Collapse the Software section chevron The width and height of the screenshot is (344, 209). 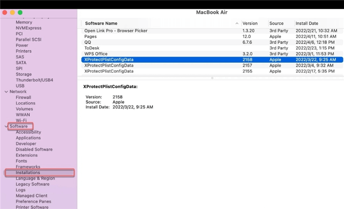point(6,126)
